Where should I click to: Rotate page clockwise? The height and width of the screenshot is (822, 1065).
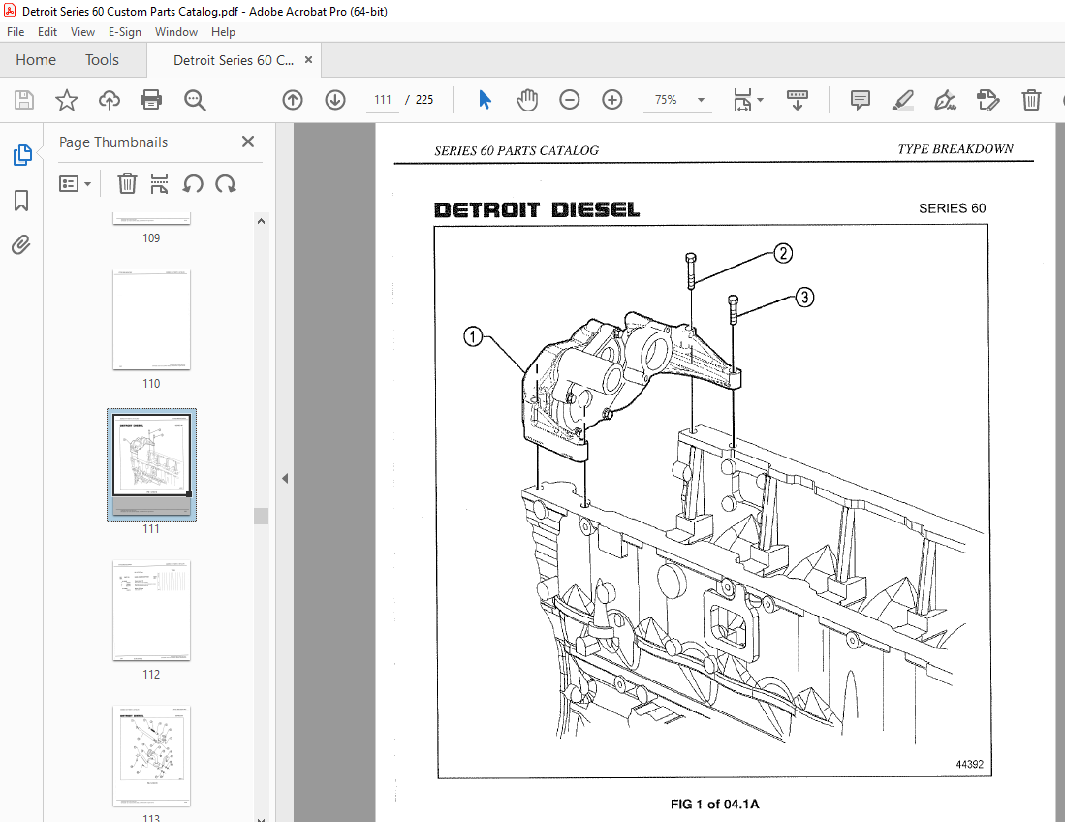click(x=226, y=183)
